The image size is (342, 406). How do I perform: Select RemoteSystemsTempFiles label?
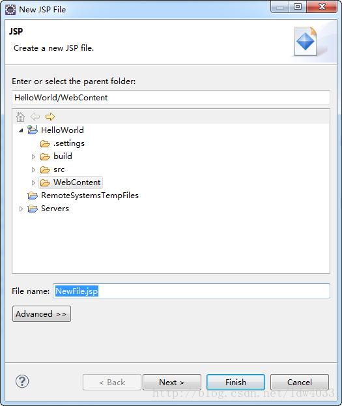90,196
